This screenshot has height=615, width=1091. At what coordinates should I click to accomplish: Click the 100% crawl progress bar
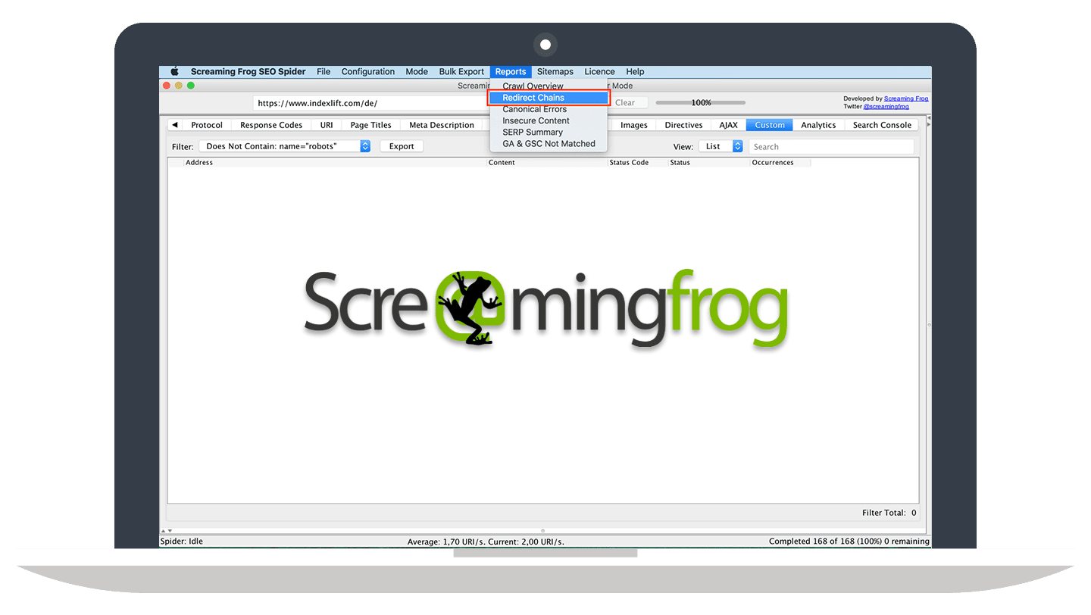701,103
